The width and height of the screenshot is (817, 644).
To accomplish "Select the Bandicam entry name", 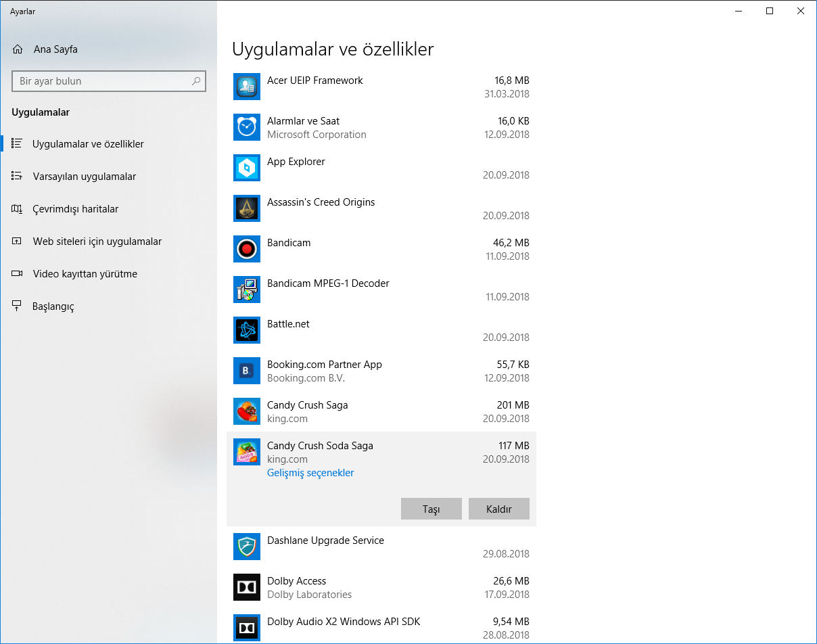I will pyautogui.click(x=289, y=243).
